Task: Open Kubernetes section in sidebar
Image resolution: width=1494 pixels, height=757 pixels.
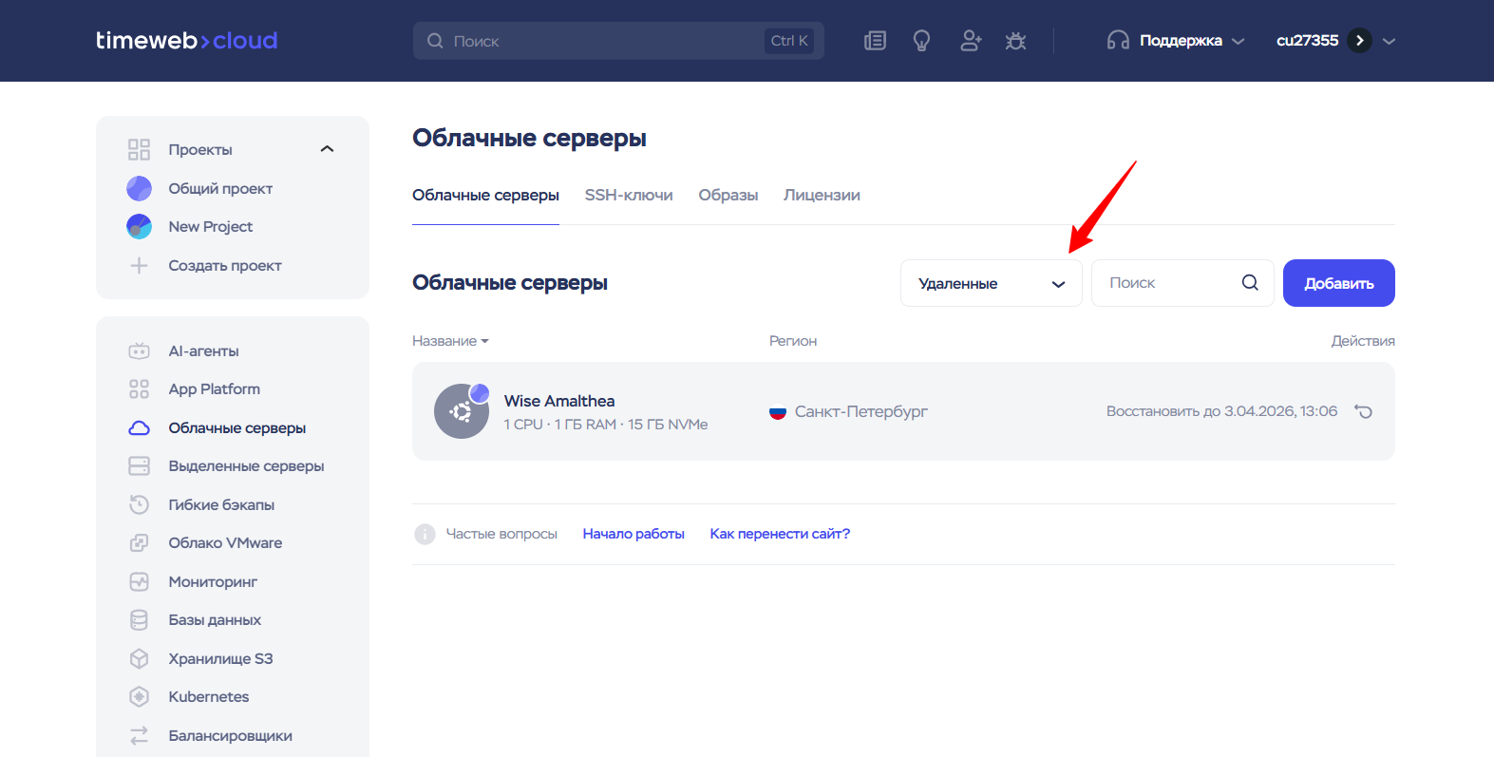Action: [x=208, y=697]
